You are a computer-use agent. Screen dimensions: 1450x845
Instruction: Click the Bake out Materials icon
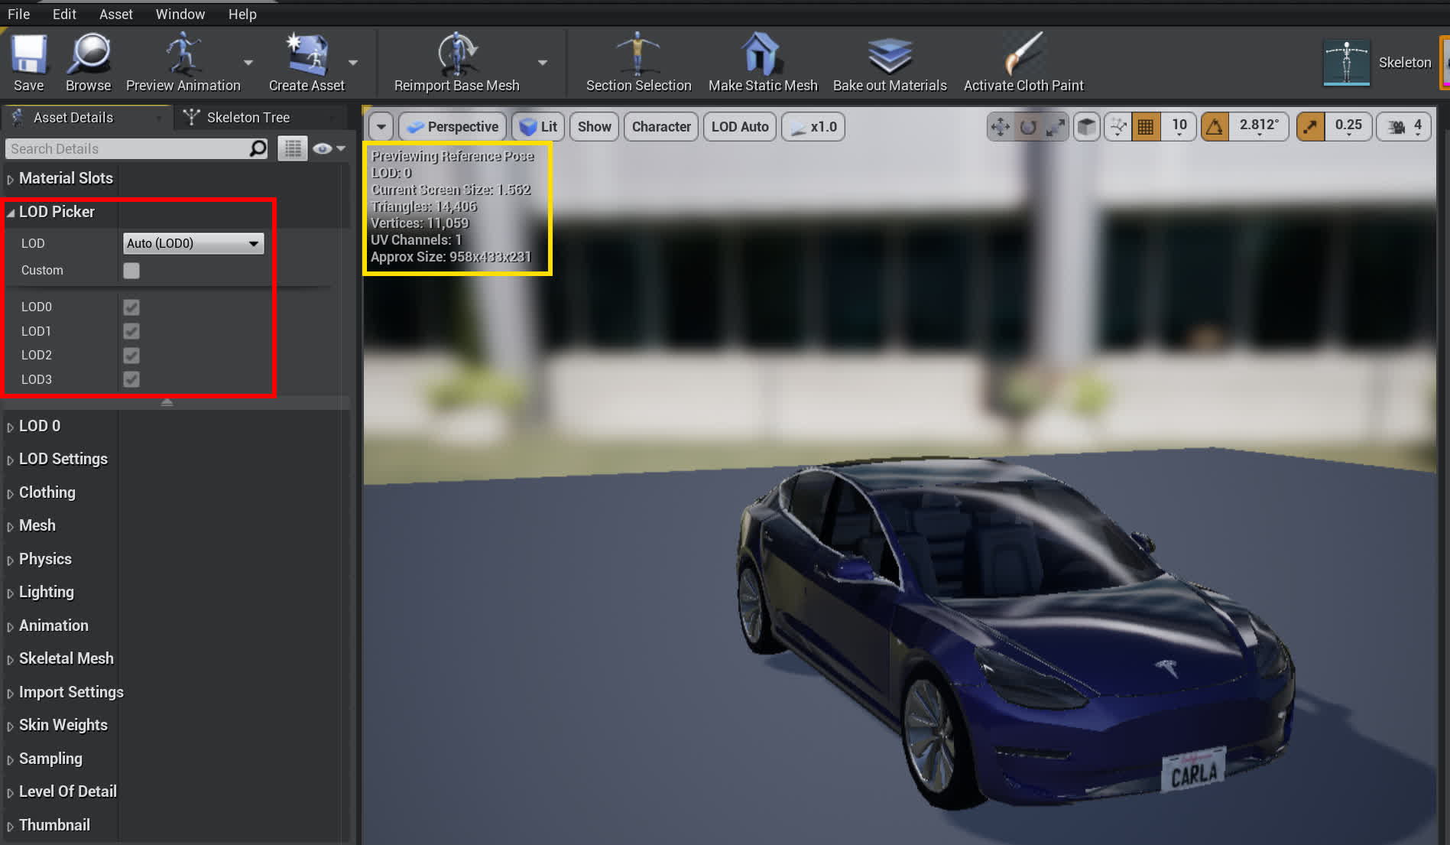(889, 55)
